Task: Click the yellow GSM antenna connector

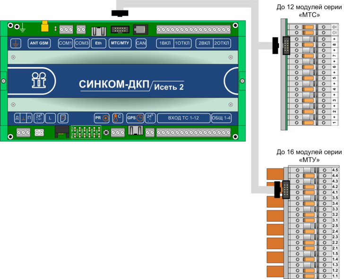Action: (x=45, y=26)
